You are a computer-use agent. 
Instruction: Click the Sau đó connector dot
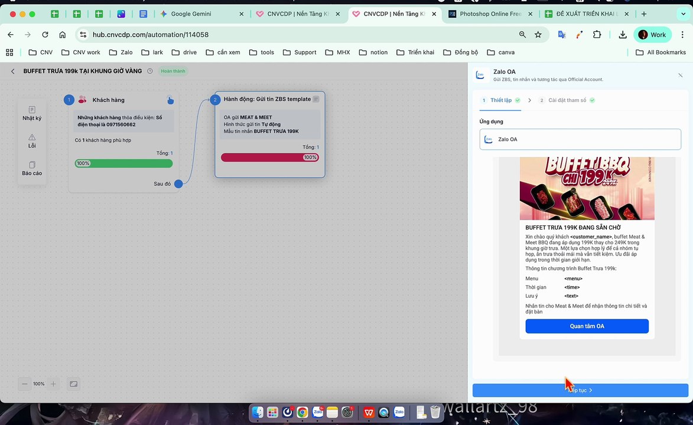tap(178, 184)
